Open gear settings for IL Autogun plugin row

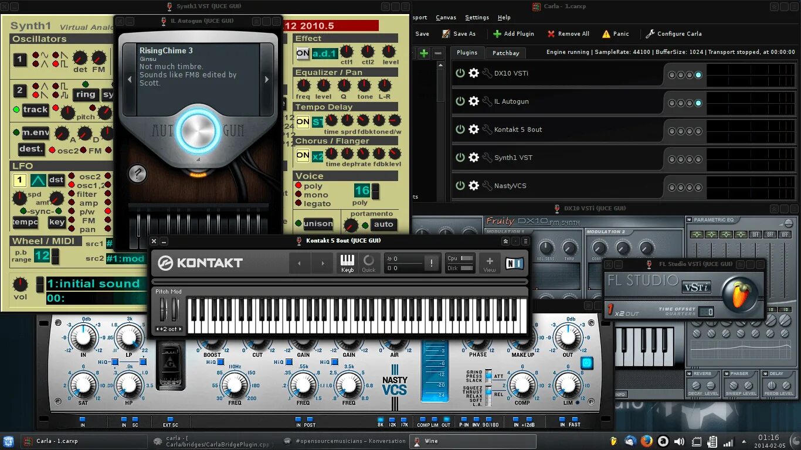tap(474, 101)
